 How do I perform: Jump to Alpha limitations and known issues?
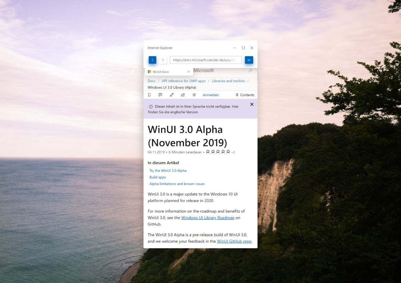pos(177,184)
